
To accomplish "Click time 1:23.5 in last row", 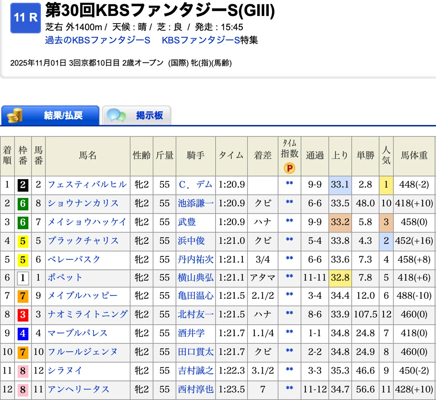I will point(231,389).
